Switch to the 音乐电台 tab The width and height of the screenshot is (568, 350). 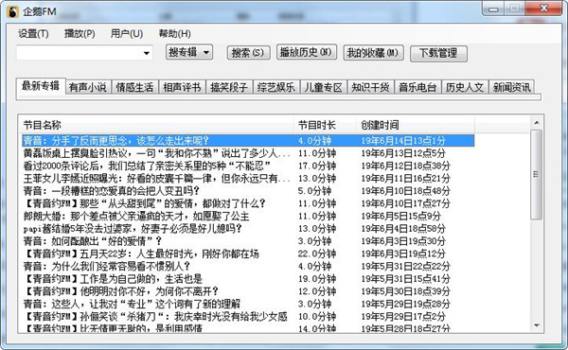point(417,87)
